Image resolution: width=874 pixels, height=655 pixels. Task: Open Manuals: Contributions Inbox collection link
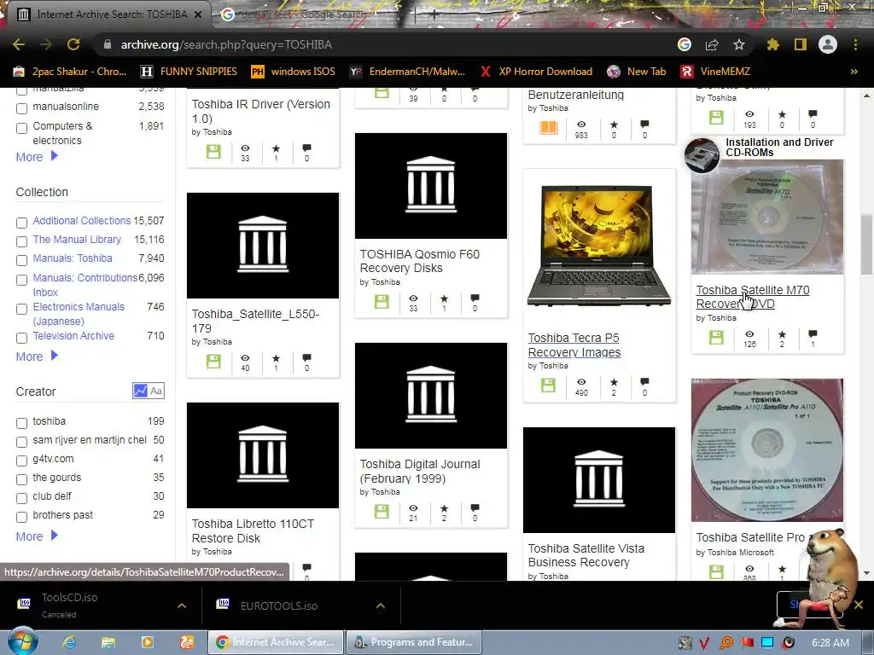[84, 285]
